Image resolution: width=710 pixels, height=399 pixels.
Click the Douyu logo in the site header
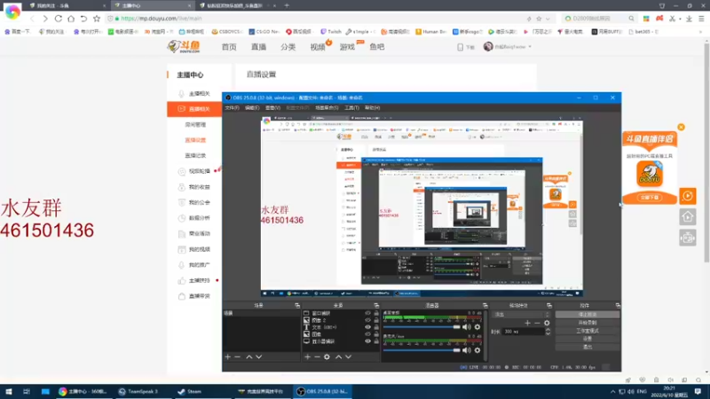pyautogui.click(x=184, y=46)
